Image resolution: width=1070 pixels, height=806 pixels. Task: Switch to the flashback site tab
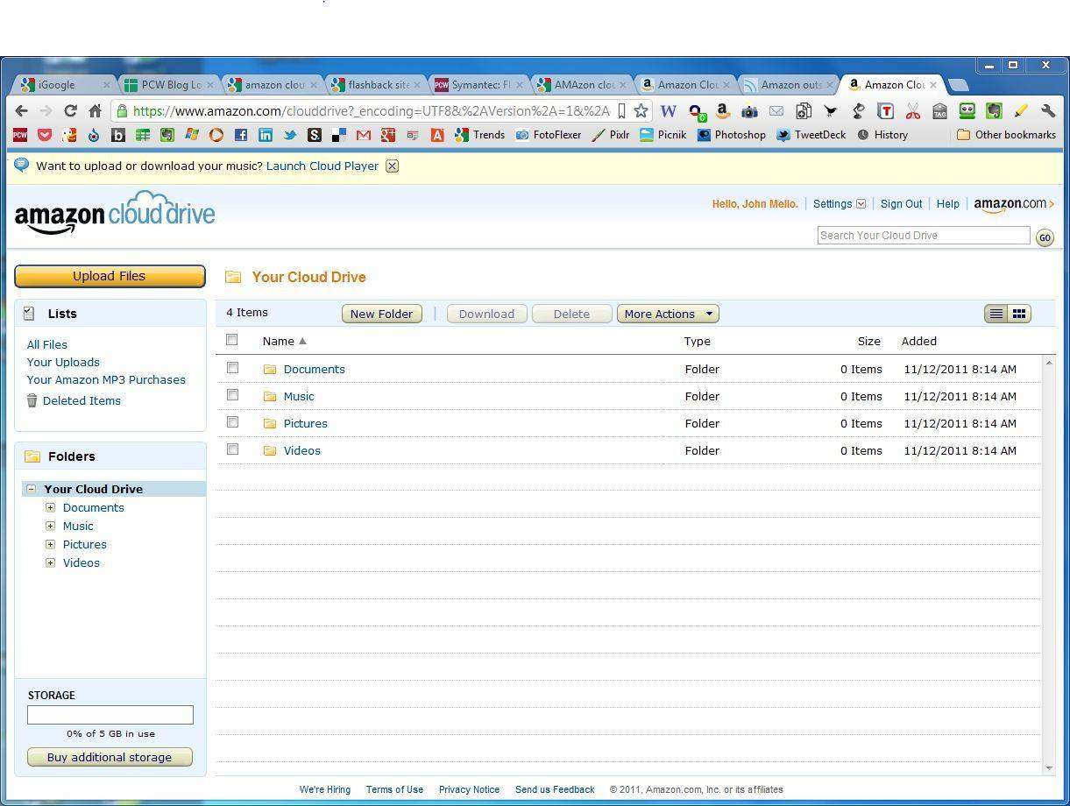[x=376, y=85]
